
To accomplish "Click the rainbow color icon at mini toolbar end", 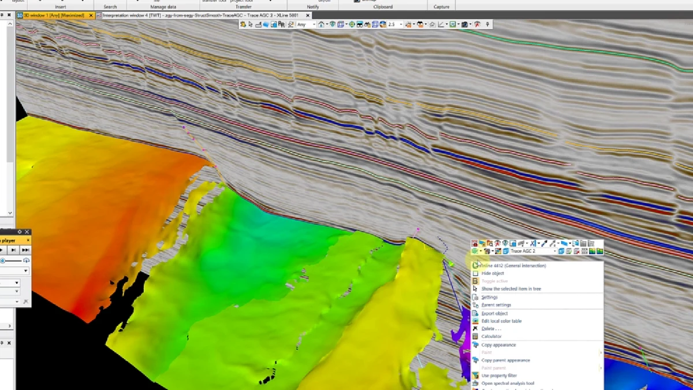I will pyautogui.click(x=599, y=251).
